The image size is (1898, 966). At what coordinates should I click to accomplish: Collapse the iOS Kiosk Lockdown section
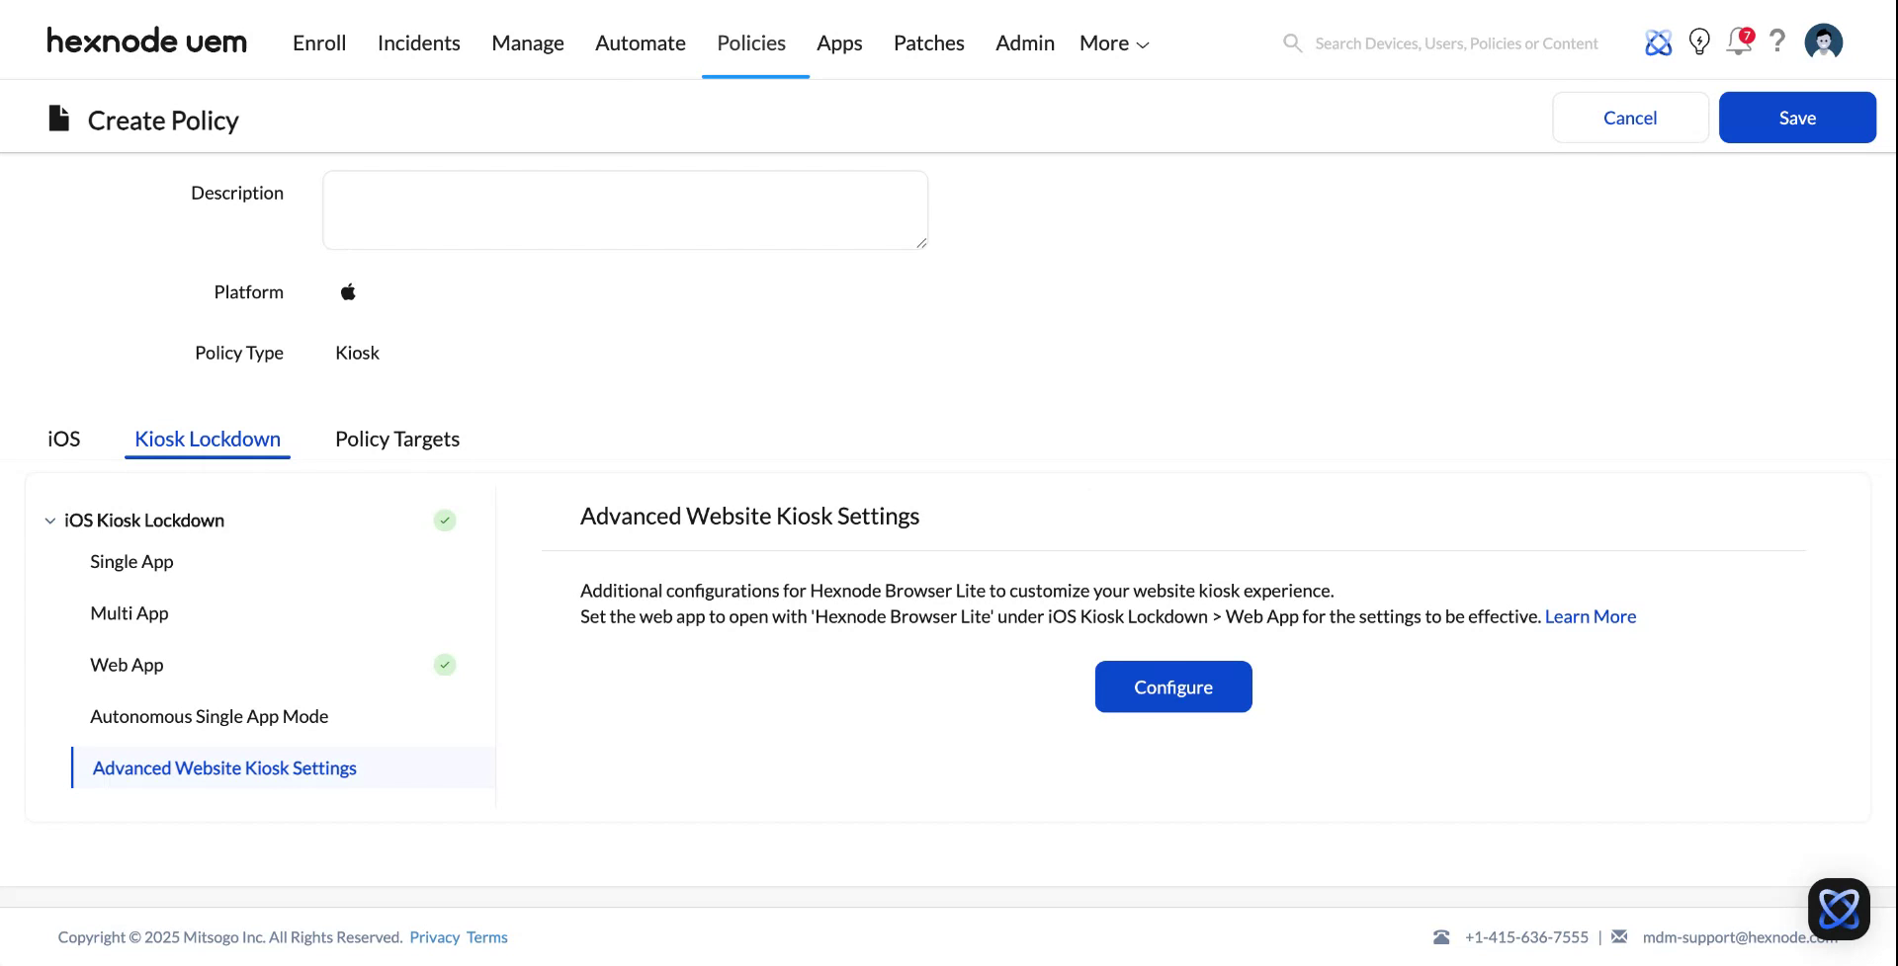click(x=49, y=521)
